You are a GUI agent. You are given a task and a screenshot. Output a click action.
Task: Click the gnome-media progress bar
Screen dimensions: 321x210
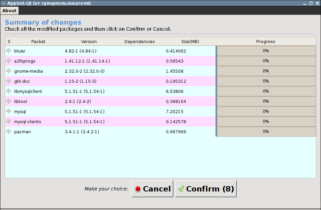(266, 71)
